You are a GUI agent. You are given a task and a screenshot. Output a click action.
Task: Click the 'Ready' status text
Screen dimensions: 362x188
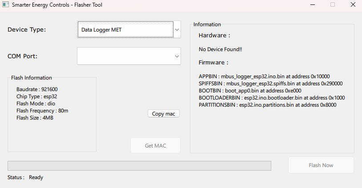36,177
